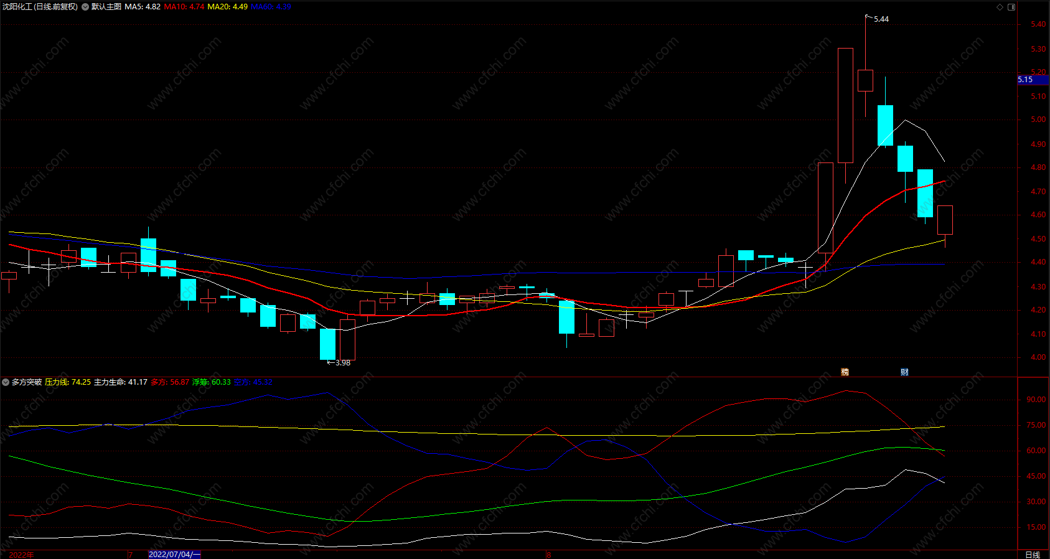Click the month 8 marker on time axis

point(548,555)
